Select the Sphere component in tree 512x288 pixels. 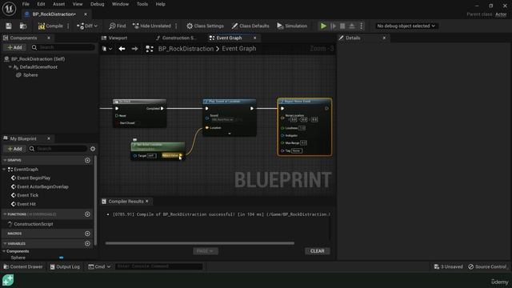pyautogui.click(x=30, y=75)
